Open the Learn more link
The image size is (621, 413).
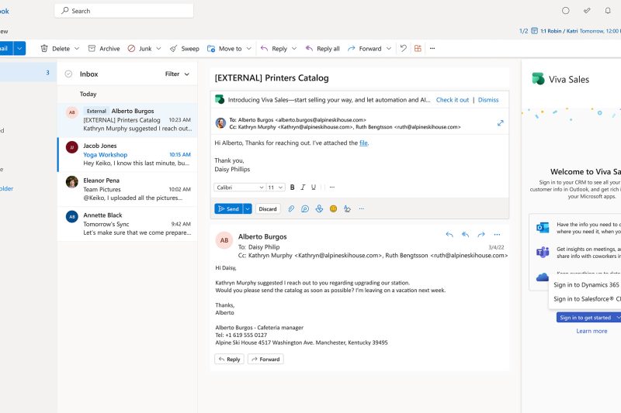click(x=592, y=331)
